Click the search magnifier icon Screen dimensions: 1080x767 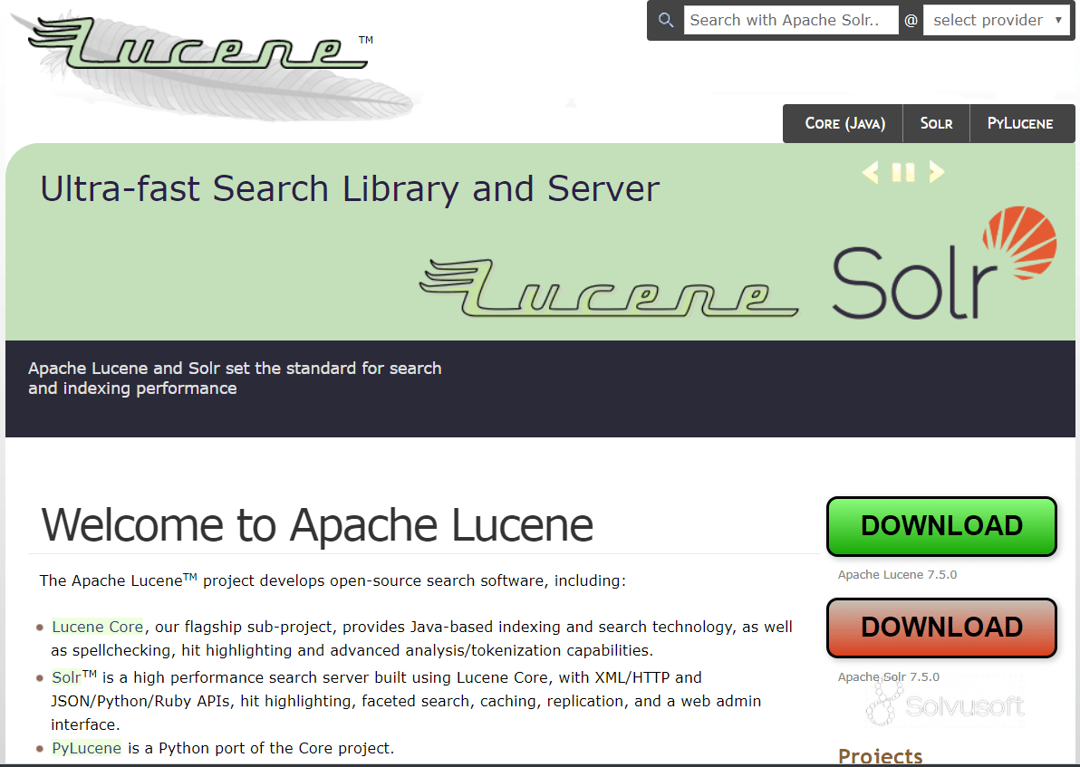[665, 19]
